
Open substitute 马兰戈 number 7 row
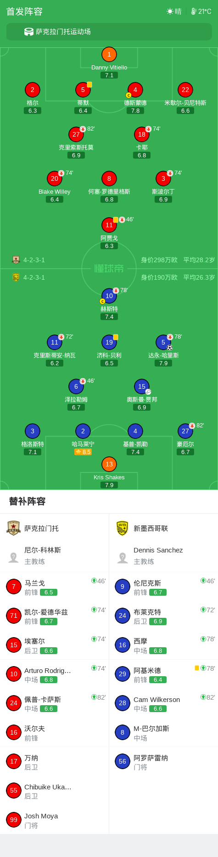(x=55, y=587)
